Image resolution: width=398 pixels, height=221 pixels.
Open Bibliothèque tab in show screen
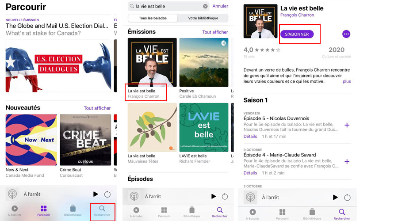[312, 214]
